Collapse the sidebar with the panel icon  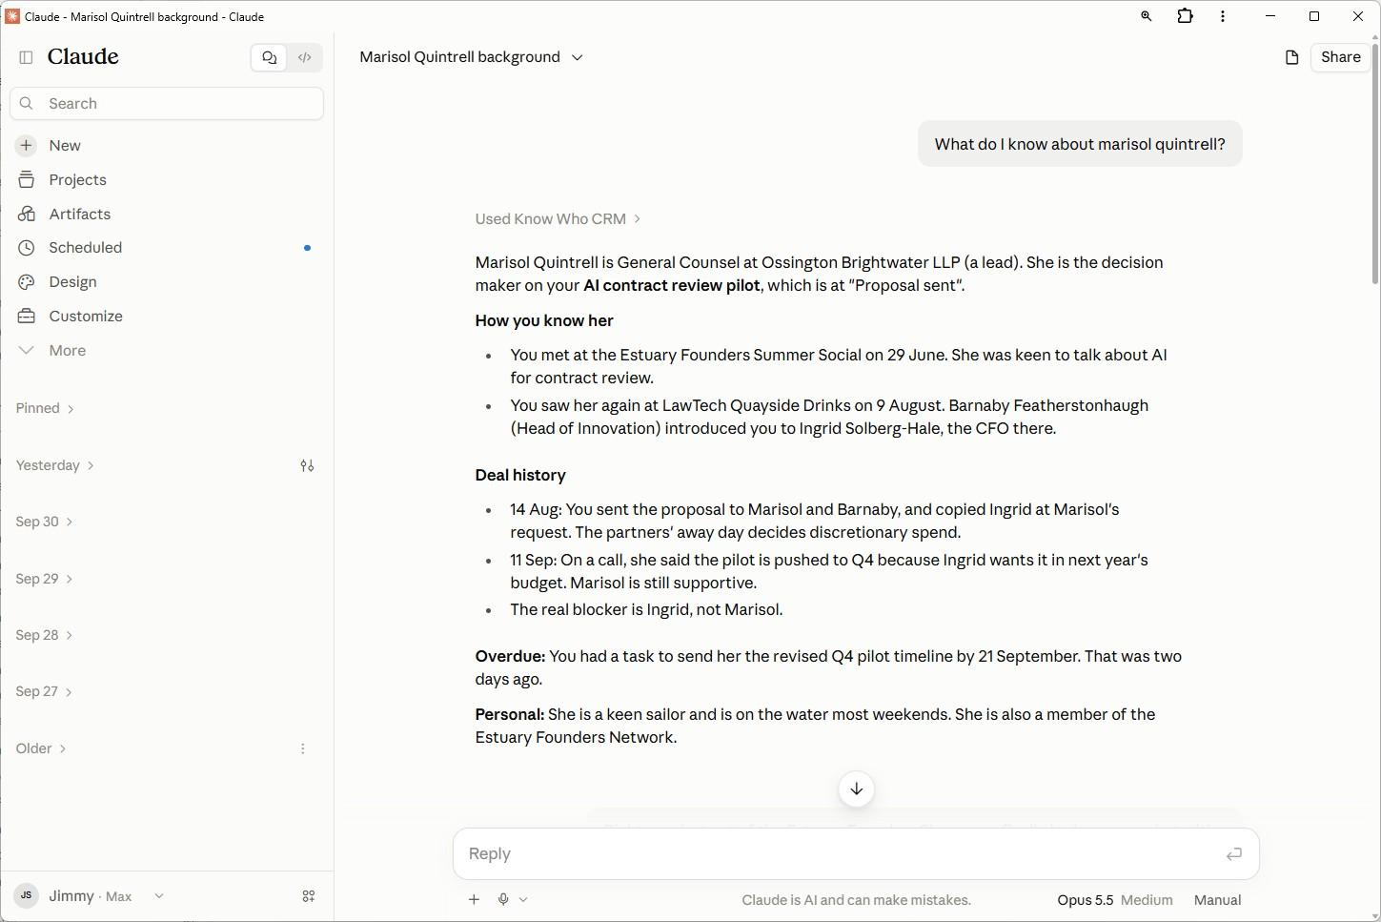(x=26, y=57)
